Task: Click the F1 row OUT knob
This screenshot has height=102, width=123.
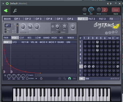Action: (x=118, y=66)
